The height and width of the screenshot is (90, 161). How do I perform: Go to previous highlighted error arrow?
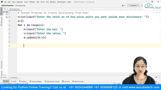157,12
